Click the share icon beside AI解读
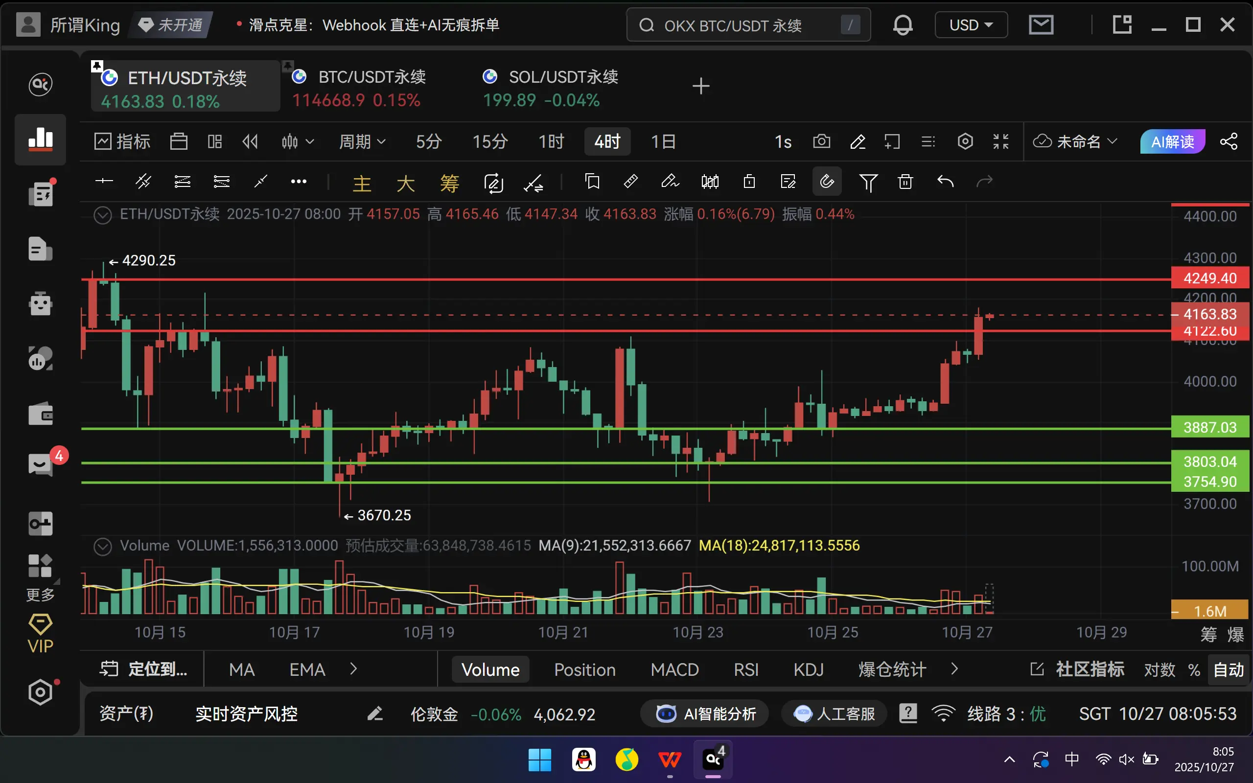This screenshot has height=783, width=1253. pyautogui.click(x=1229, y=141)
